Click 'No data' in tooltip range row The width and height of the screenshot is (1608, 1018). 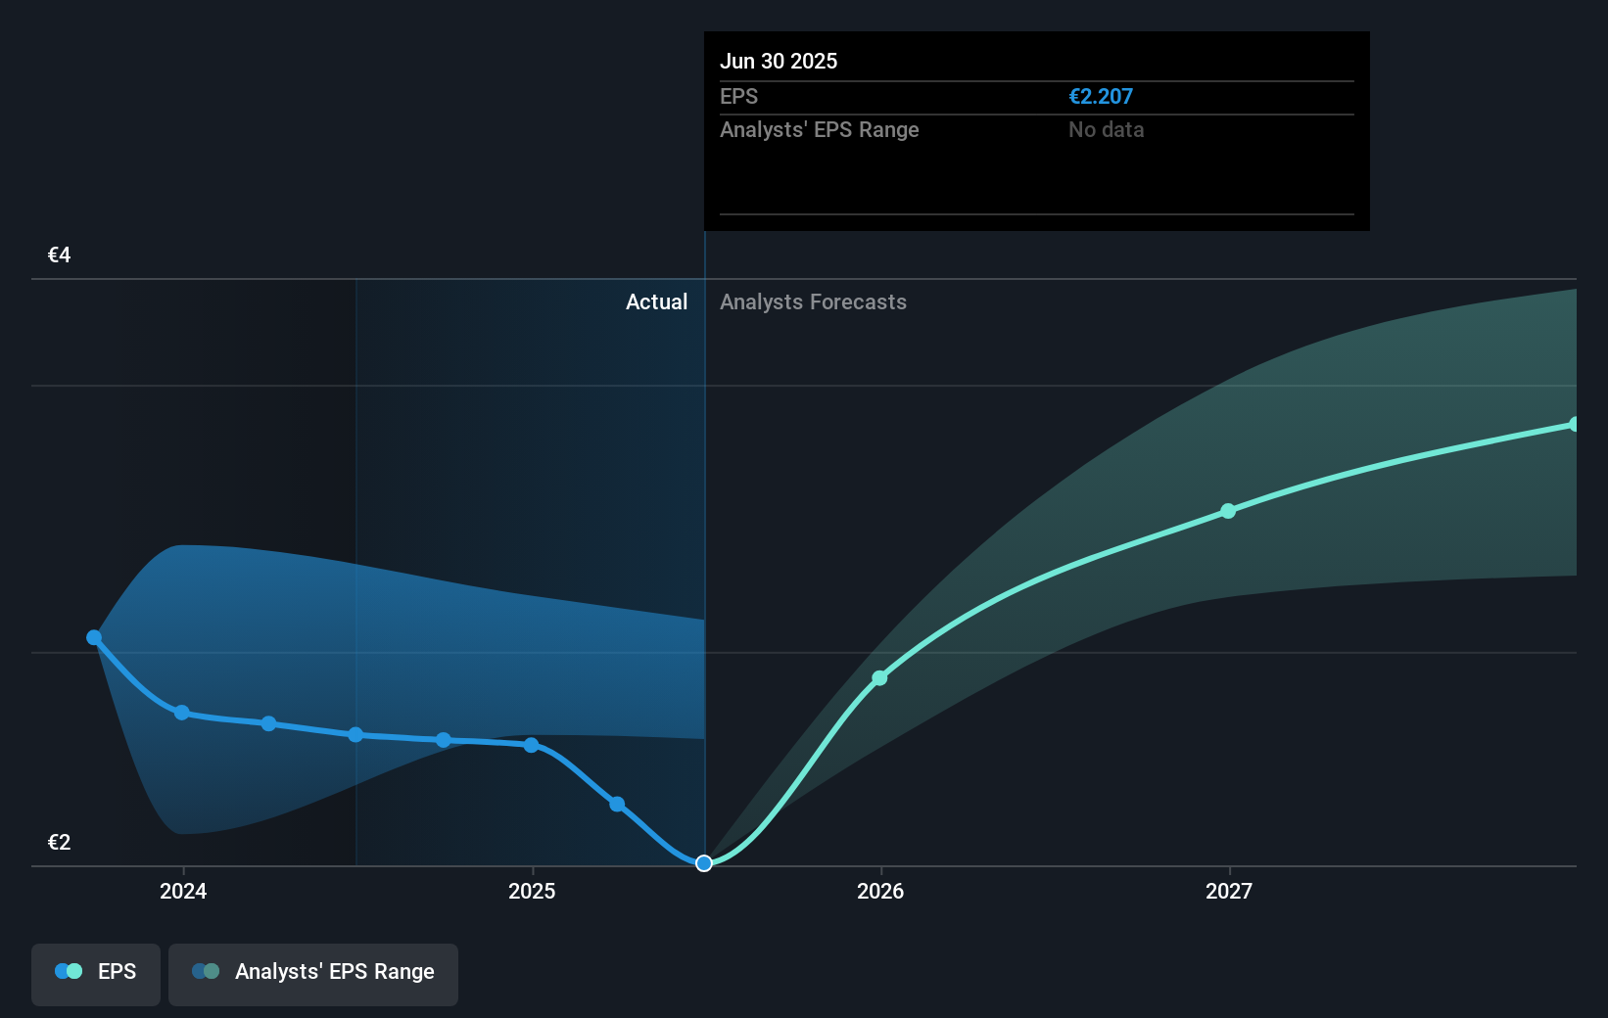pos(1107,129)
